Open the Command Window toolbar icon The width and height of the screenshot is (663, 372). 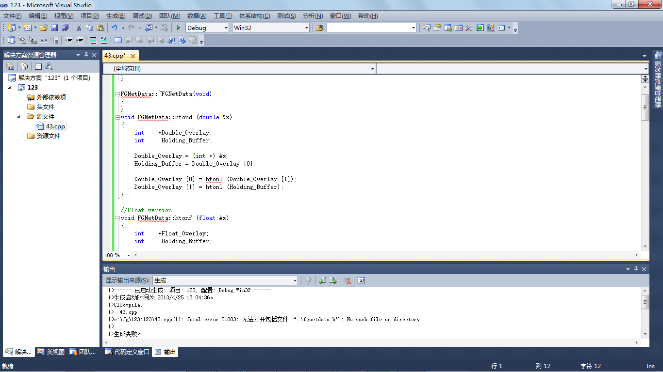click(501, 28)
